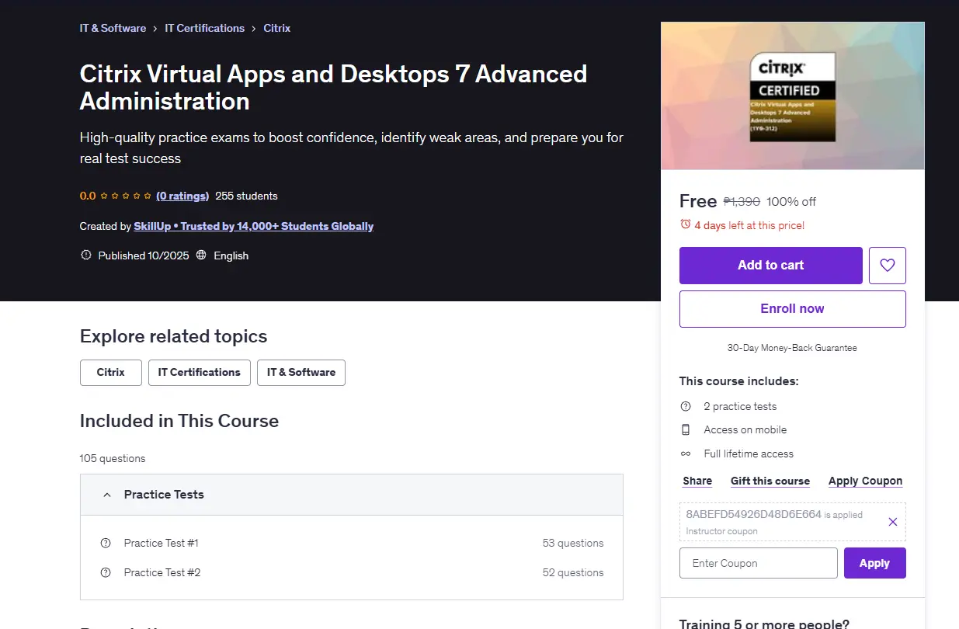
Task: Click the alarm clock icon near price deadline
Action: tap(685, 224)
